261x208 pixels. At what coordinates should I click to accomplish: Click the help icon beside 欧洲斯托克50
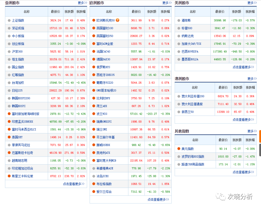point(117,20)
